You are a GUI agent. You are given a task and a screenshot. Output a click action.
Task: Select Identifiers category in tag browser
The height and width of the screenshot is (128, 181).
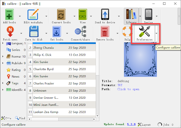(x=16, y=90)
